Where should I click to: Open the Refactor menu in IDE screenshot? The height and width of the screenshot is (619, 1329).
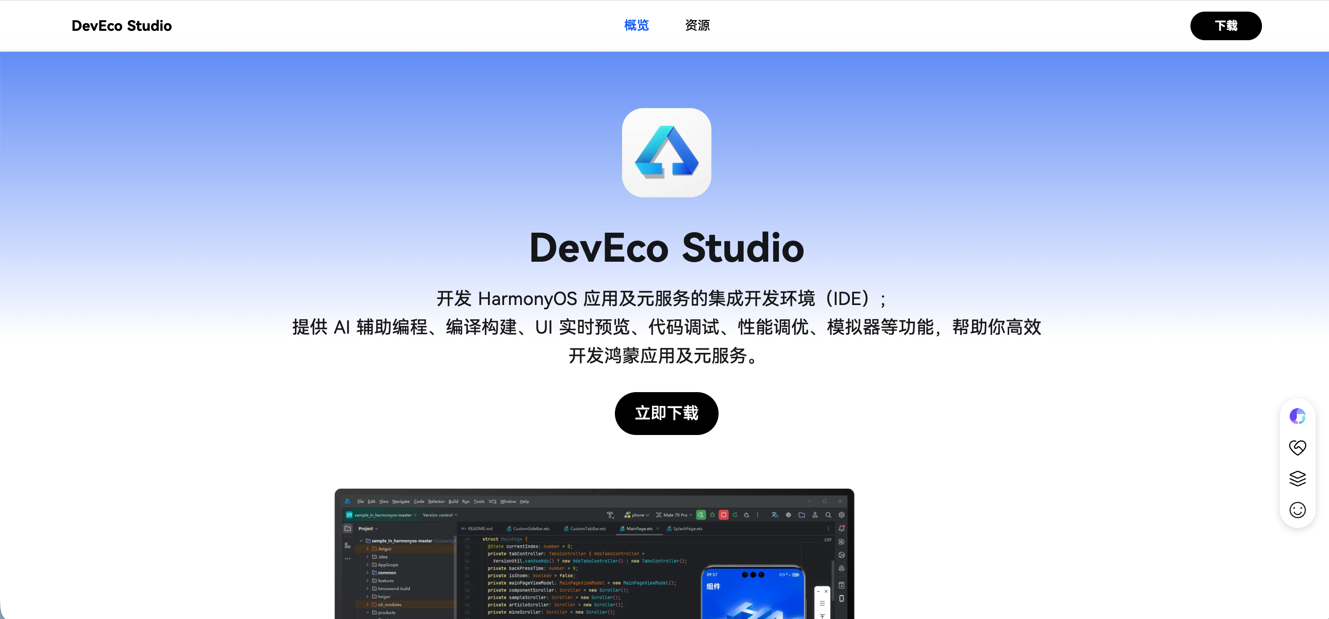pos(436,502)
